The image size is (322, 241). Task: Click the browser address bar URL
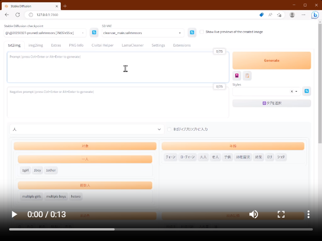tap(47, 15)
